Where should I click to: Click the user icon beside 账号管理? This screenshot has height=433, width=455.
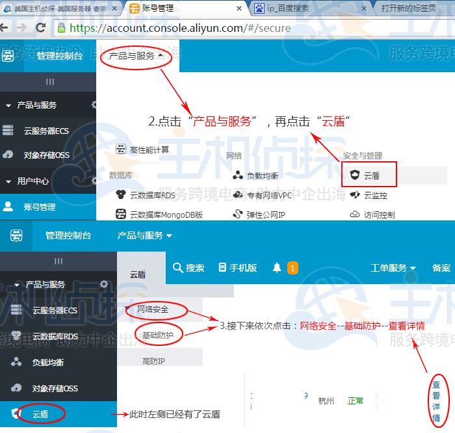pos(8,206)
